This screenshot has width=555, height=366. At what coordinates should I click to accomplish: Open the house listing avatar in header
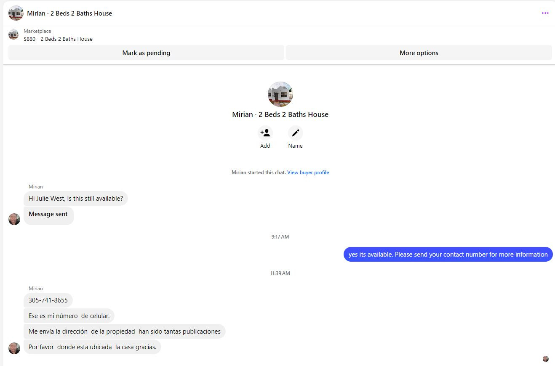16,13
